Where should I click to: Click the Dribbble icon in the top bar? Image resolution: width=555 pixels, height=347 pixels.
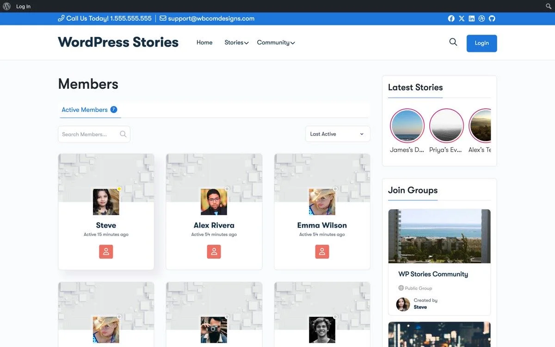coord(481,19)
